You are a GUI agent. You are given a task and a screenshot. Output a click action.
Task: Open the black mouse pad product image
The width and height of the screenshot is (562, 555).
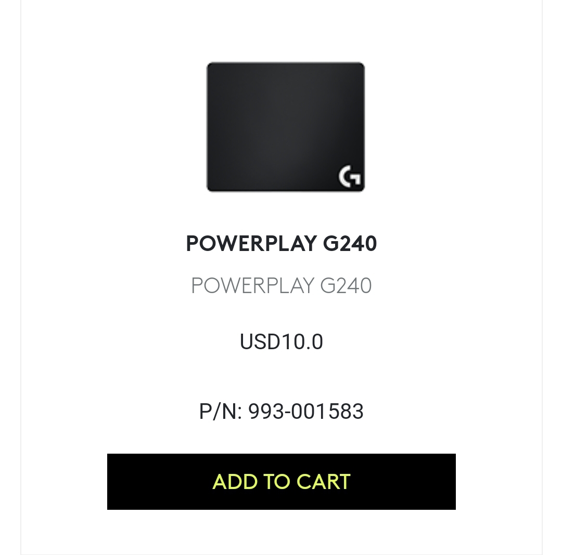click(286, 127)
